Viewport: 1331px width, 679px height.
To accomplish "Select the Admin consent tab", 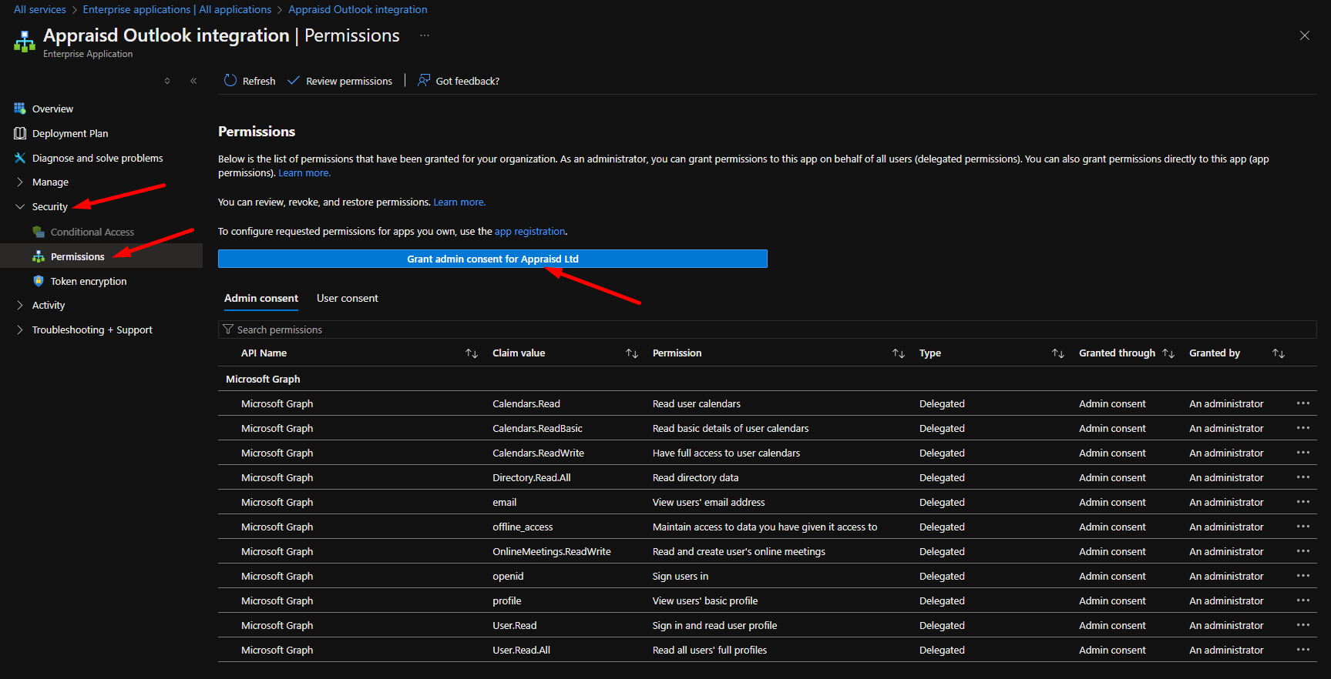I will tap(260, 298).
